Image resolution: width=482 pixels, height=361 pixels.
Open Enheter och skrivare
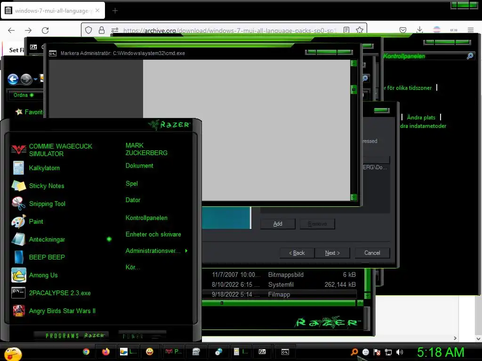tap(153, 234)
